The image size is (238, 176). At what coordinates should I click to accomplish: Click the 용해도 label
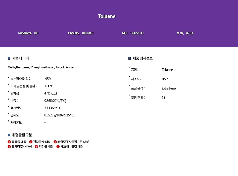16,115
